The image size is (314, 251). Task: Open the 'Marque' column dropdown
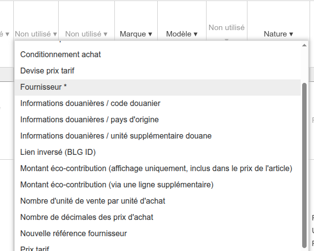pyautogui.click(x=136, y=34)
